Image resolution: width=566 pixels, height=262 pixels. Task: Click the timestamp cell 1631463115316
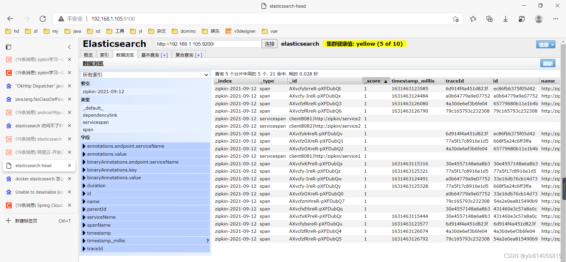[410, 164]
